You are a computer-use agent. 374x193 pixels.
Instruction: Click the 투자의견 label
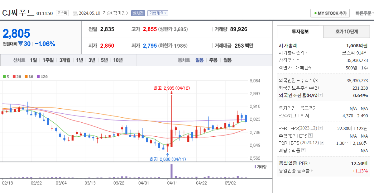coord(287,108)
